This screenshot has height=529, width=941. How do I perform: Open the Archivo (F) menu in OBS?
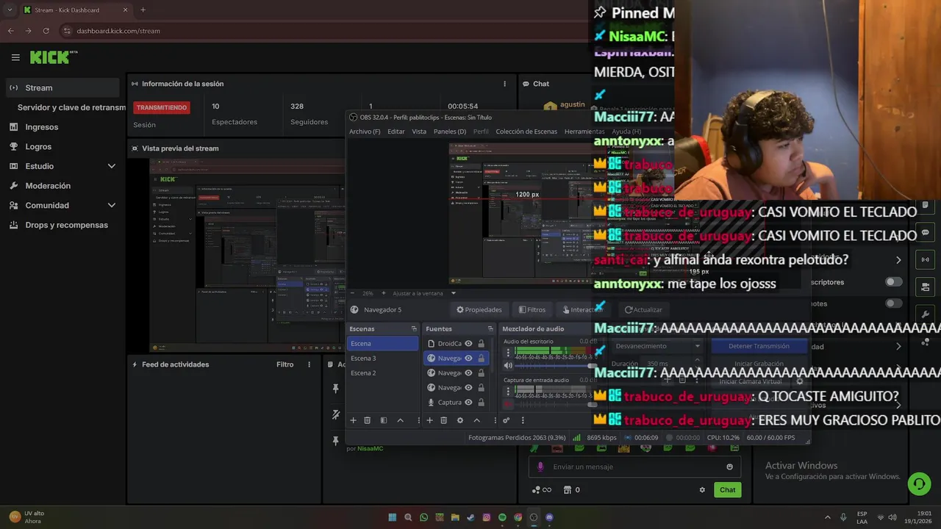point(365,132)
